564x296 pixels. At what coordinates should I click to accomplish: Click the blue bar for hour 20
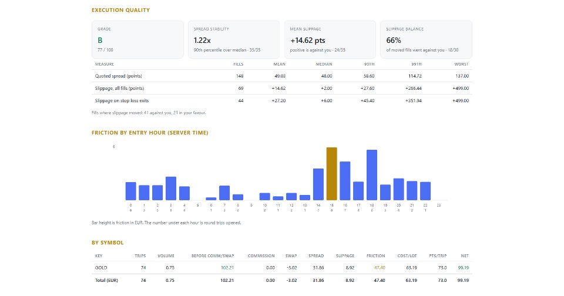point(398,189)
